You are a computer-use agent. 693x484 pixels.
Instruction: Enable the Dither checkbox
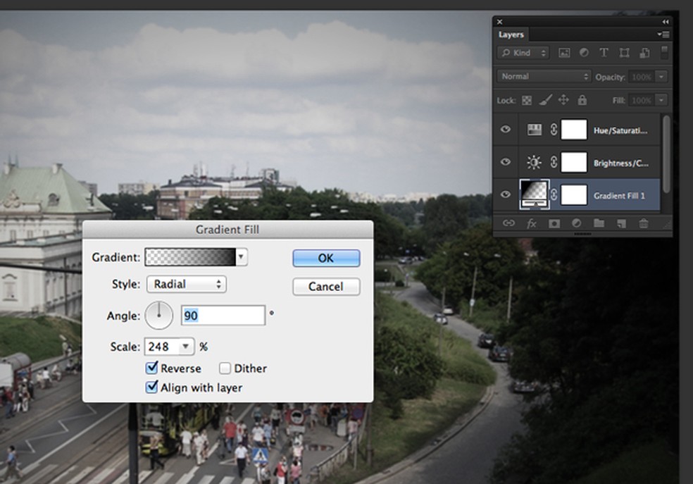click(x=225, y=368)
